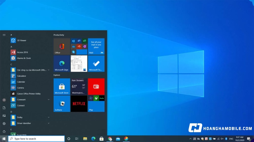Click the taskbar search box
This screenshot has width=254, height=142.
(36, 139)
